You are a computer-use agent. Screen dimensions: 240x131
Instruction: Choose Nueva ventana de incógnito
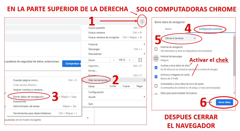point(104,37)
